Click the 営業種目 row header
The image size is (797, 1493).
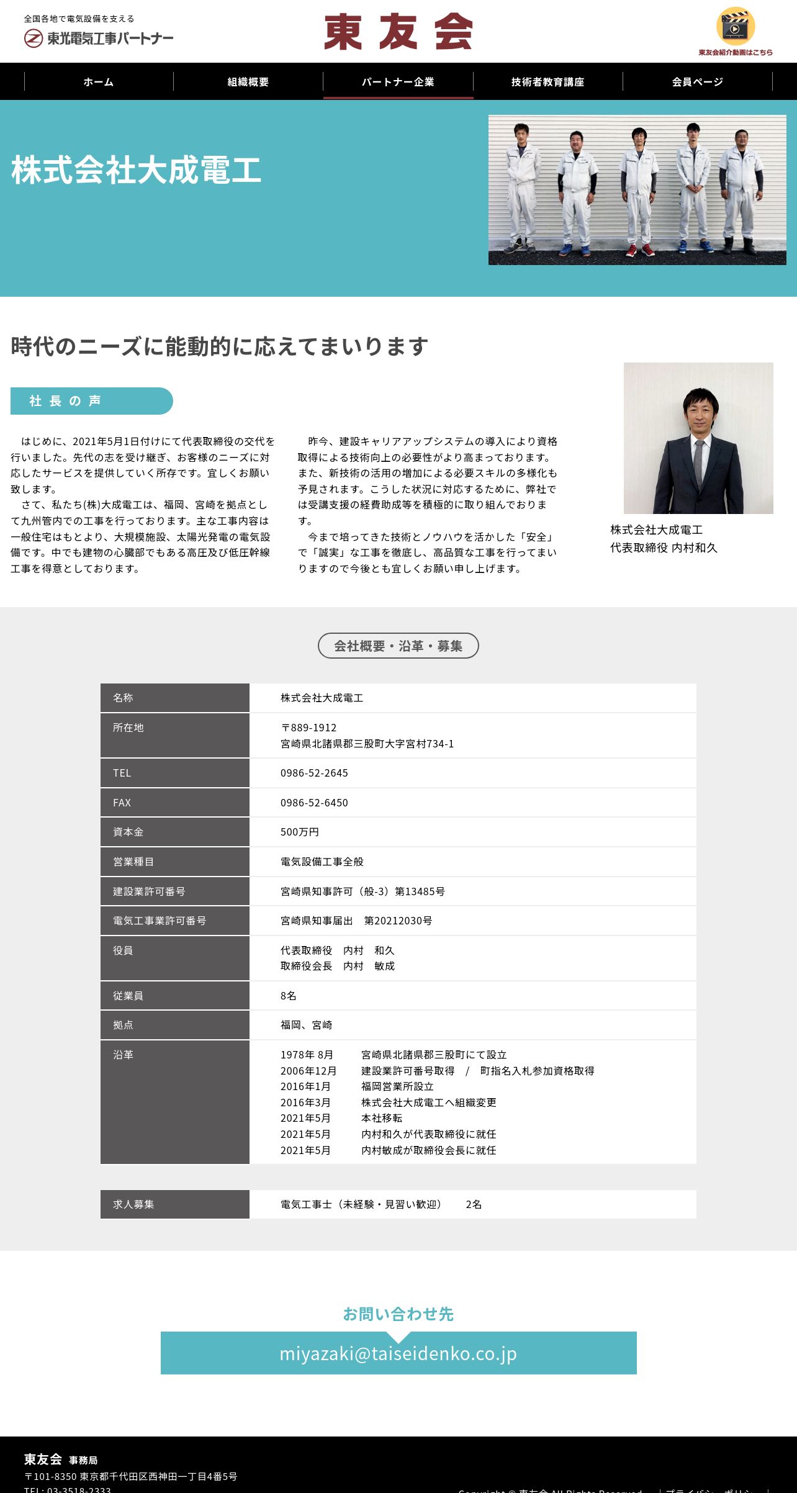pos(175,862)
